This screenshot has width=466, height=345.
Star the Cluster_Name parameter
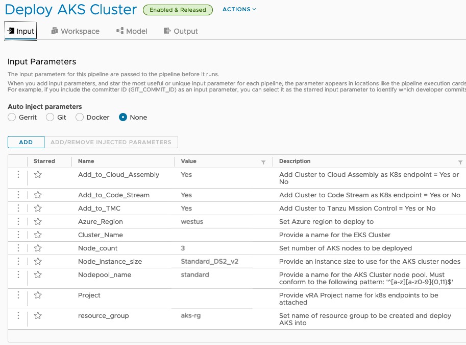(x=38, y=235)
